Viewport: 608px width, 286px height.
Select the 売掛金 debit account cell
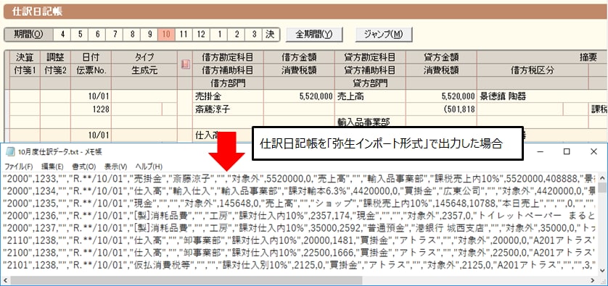228,96
